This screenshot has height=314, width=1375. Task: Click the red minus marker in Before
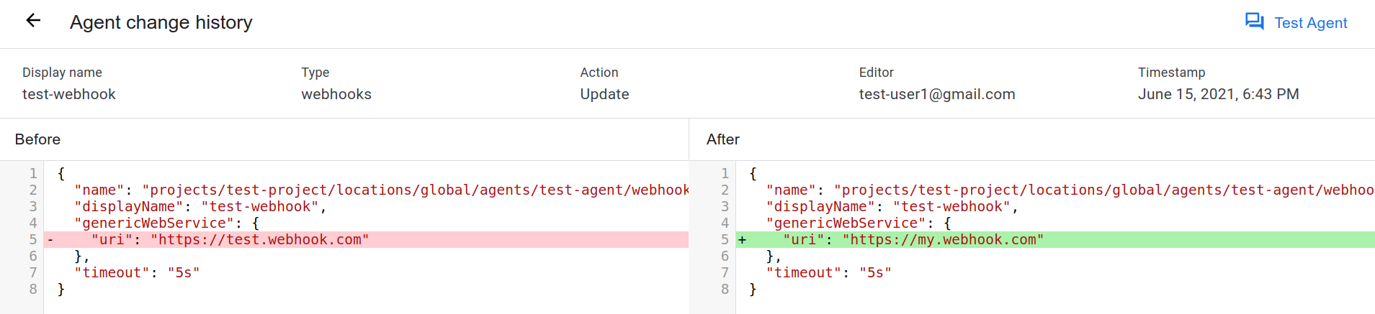coord(50,240)
